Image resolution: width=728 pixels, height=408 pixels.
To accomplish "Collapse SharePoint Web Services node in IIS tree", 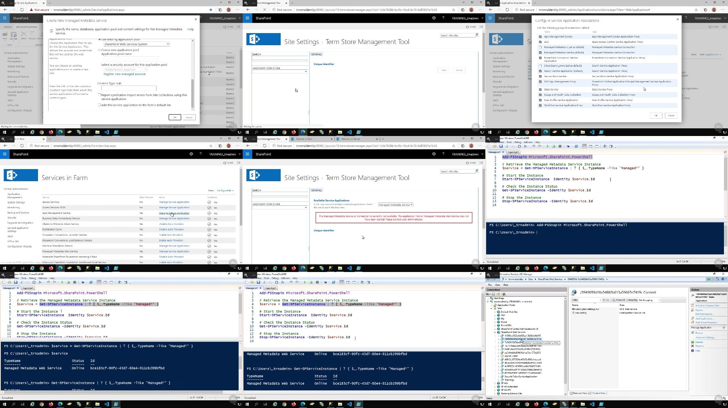I will 495,332.
